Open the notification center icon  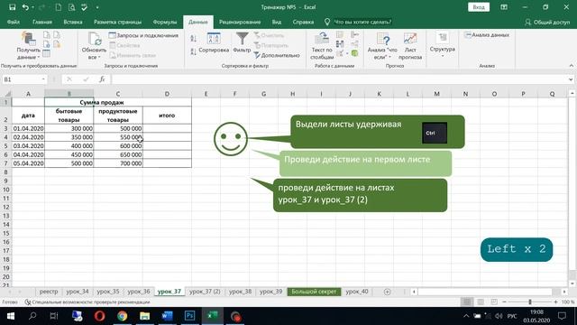pos(562,316)
